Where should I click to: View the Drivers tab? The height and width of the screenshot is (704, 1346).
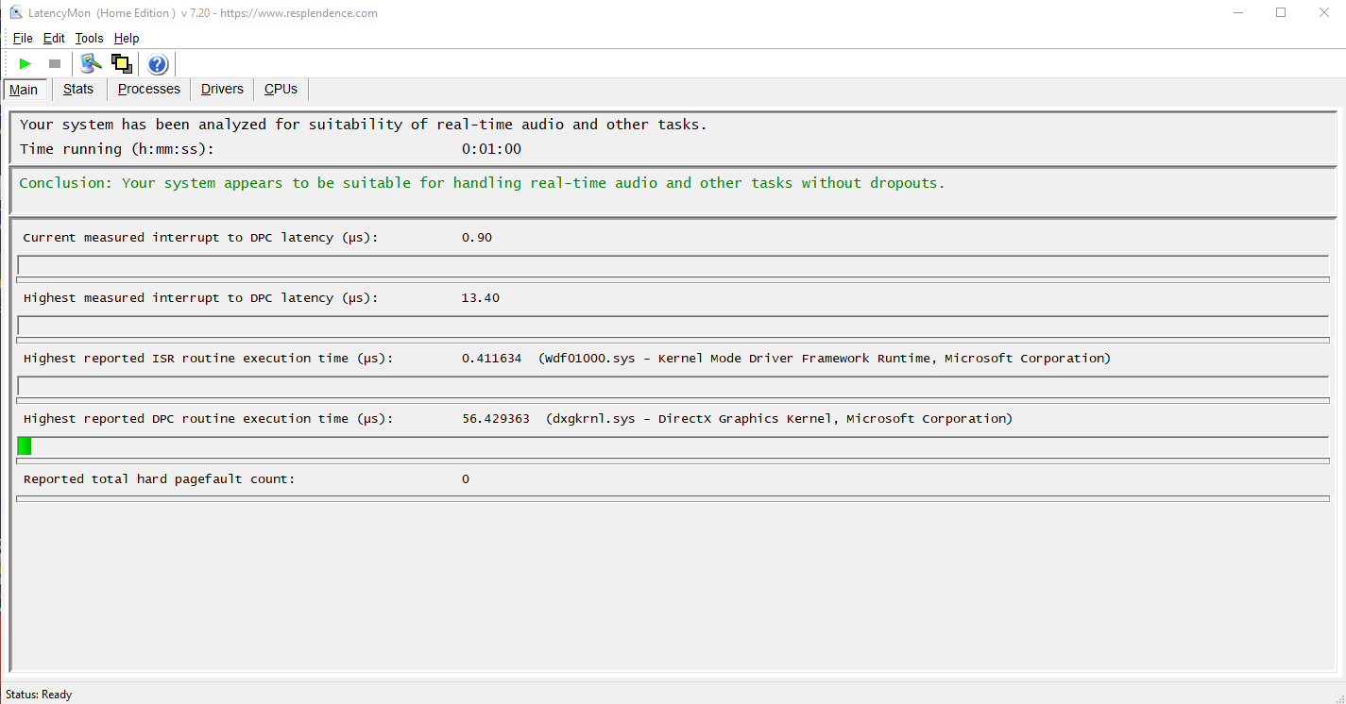(222, 89)
